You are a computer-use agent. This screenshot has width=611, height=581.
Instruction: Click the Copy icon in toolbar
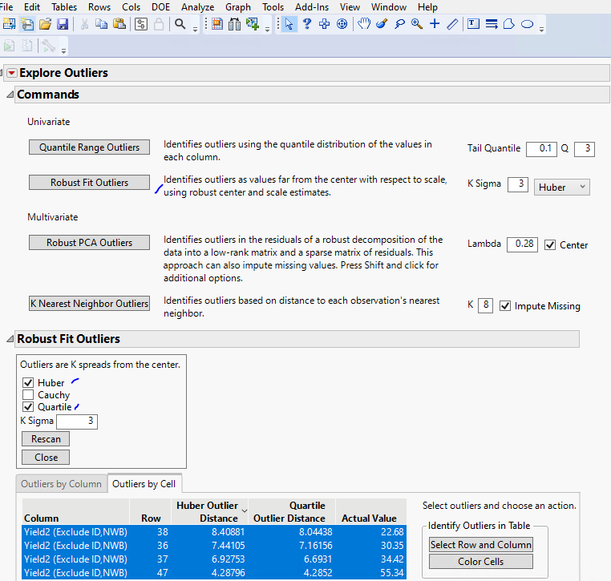[101, 24]
